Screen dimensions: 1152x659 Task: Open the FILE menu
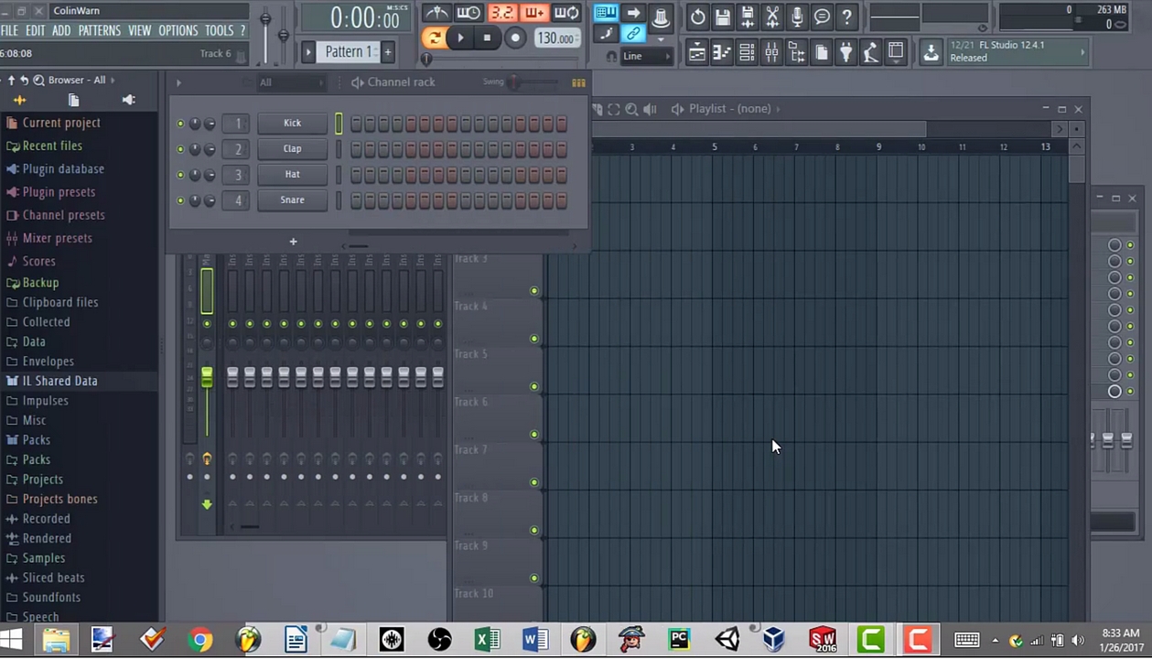[x=9, y=30]
